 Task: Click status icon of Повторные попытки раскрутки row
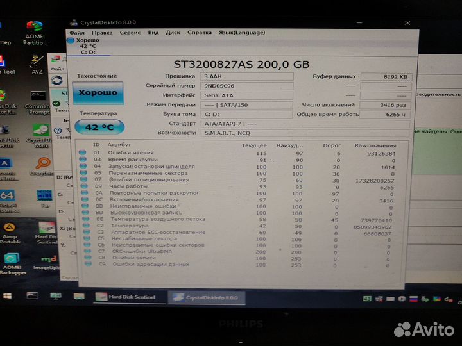84,193
